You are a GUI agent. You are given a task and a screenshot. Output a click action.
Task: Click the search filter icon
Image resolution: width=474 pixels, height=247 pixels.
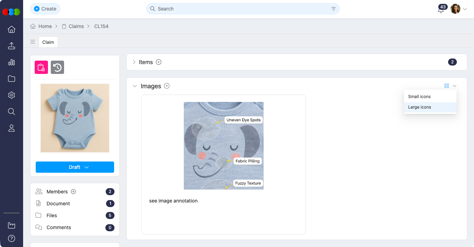333,9
